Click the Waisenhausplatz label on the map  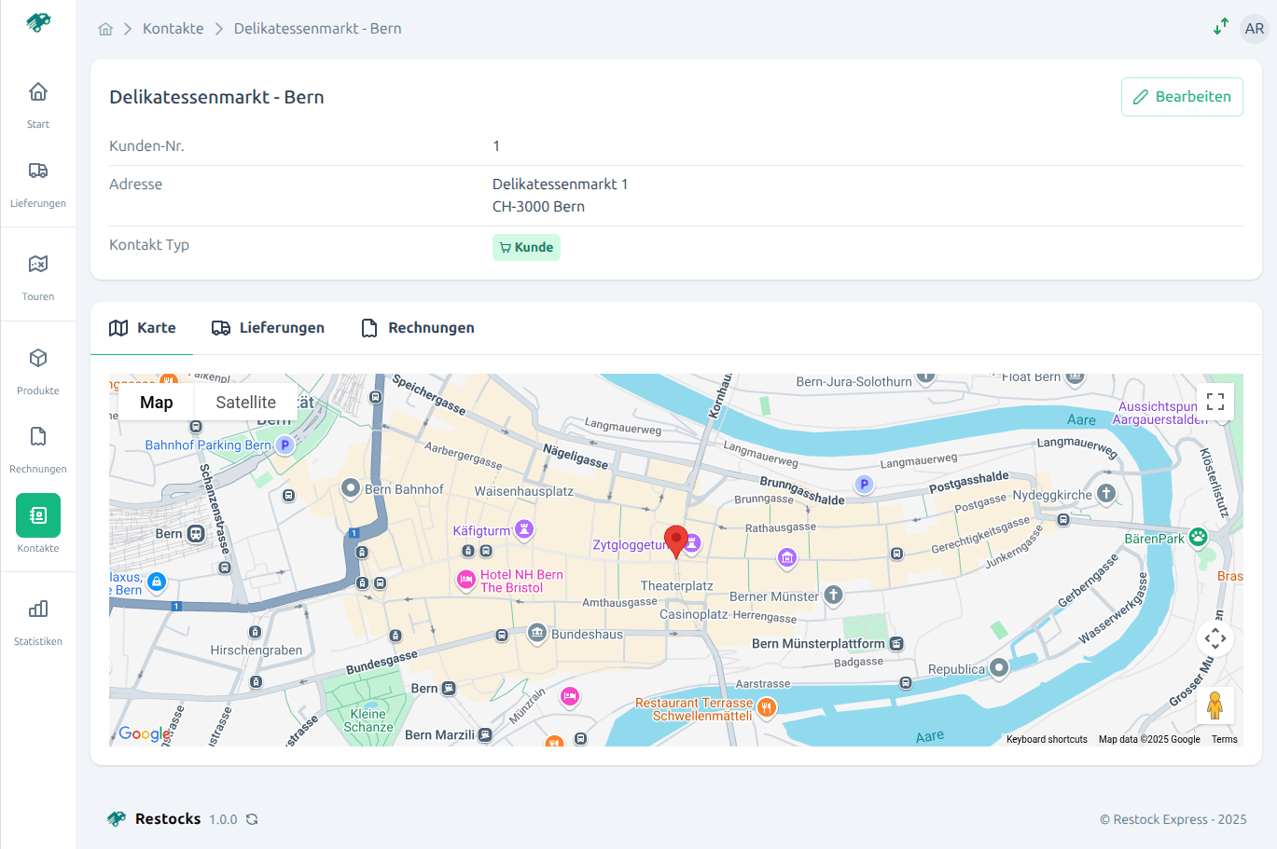pos(524,491)
